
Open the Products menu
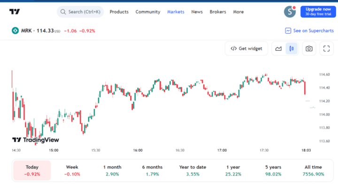click(119, 12)
